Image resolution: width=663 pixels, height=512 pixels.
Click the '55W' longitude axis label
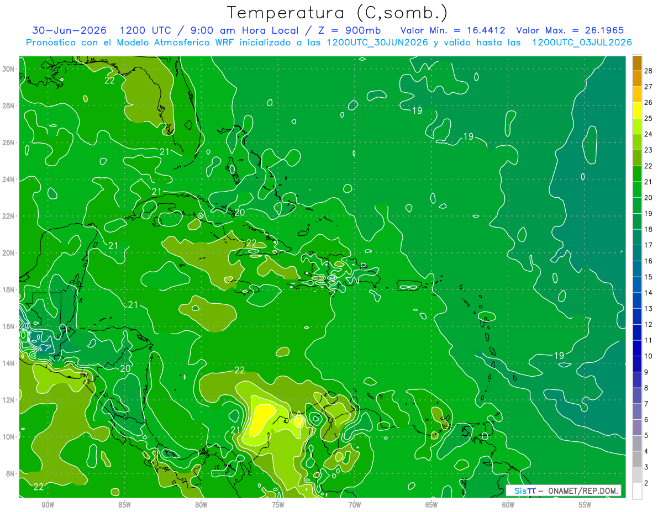pyautogui.click(x=585, y=505)
